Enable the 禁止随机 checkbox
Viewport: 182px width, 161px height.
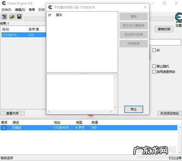(x=154, y=66)
